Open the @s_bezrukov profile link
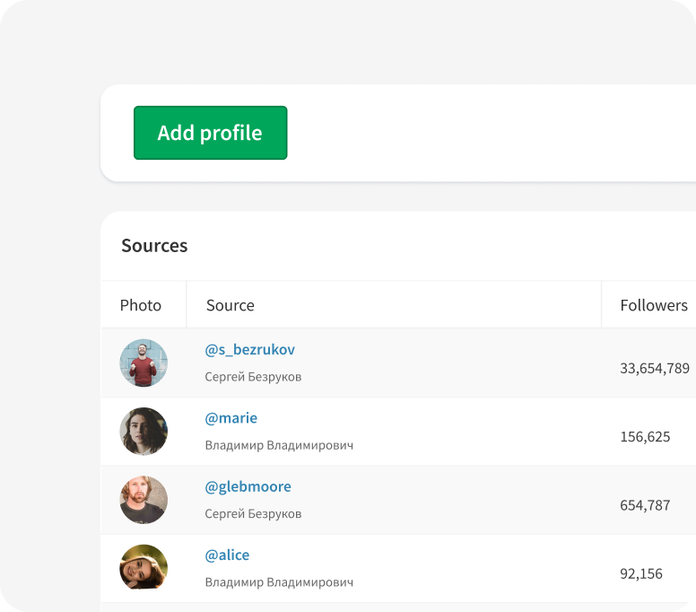Viewport: 696px width, 612px height. click(x=250, y=349)
